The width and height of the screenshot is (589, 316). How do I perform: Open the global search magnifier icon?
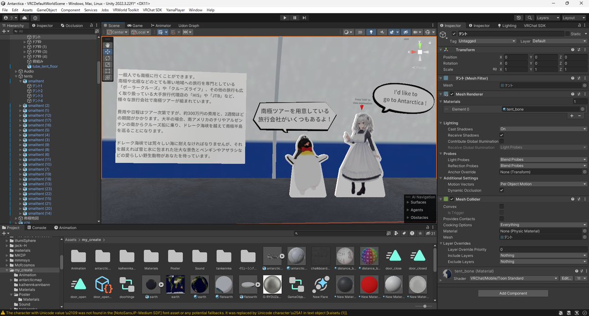530,18
